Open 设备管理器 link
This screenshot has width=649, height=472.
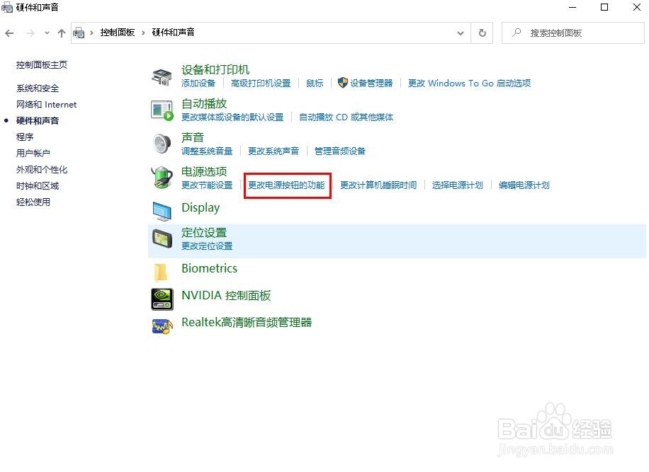371,83
